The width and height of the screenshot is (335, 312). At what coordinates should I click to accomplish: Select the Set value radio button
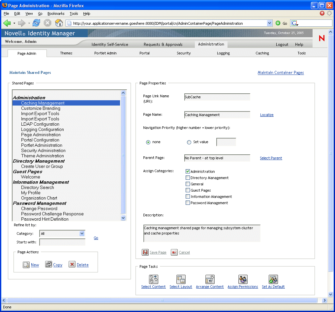pos(189,142)
